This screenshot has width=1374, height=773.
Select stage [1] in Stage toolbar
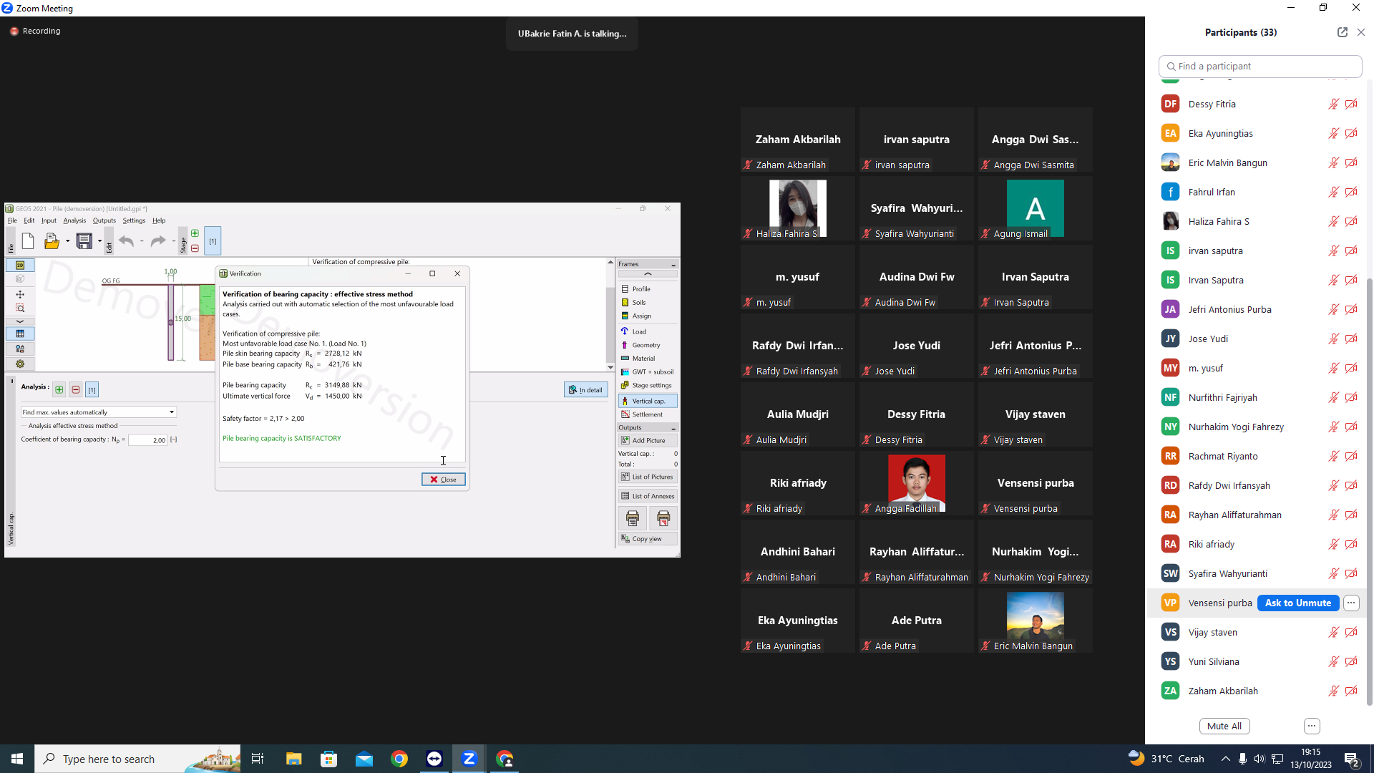click(x=213, y=241)
